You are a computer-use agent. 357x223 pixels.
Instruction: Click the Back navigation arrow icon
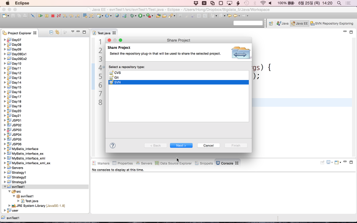[x=235, y=16]
